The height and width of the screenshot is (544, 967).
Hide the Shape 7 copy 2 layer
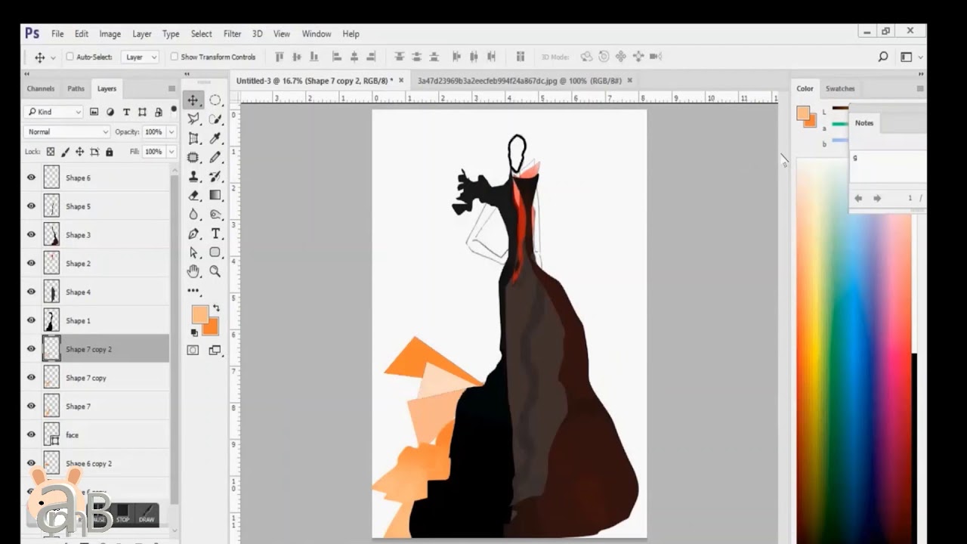(x=31, y=349)
